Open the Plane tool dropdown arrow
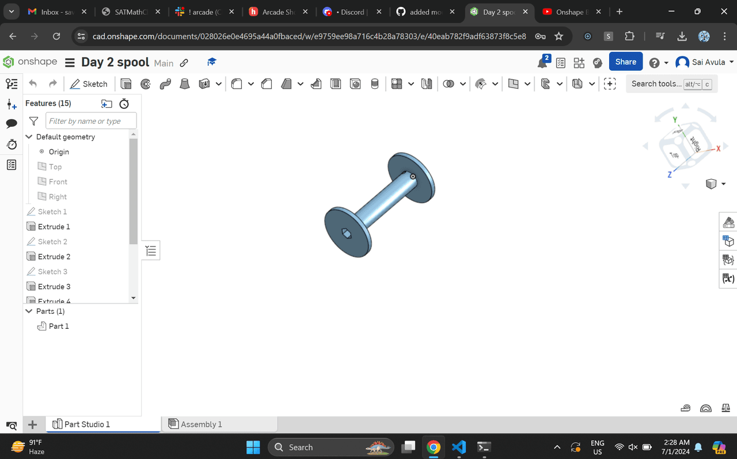Screen dimensions: 737x459 coord(527,84)
